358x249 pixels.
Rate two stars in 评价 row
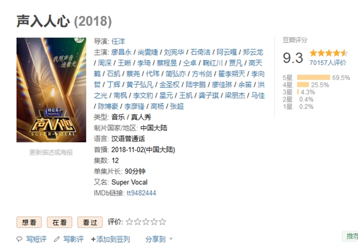(x=137, y=222)
